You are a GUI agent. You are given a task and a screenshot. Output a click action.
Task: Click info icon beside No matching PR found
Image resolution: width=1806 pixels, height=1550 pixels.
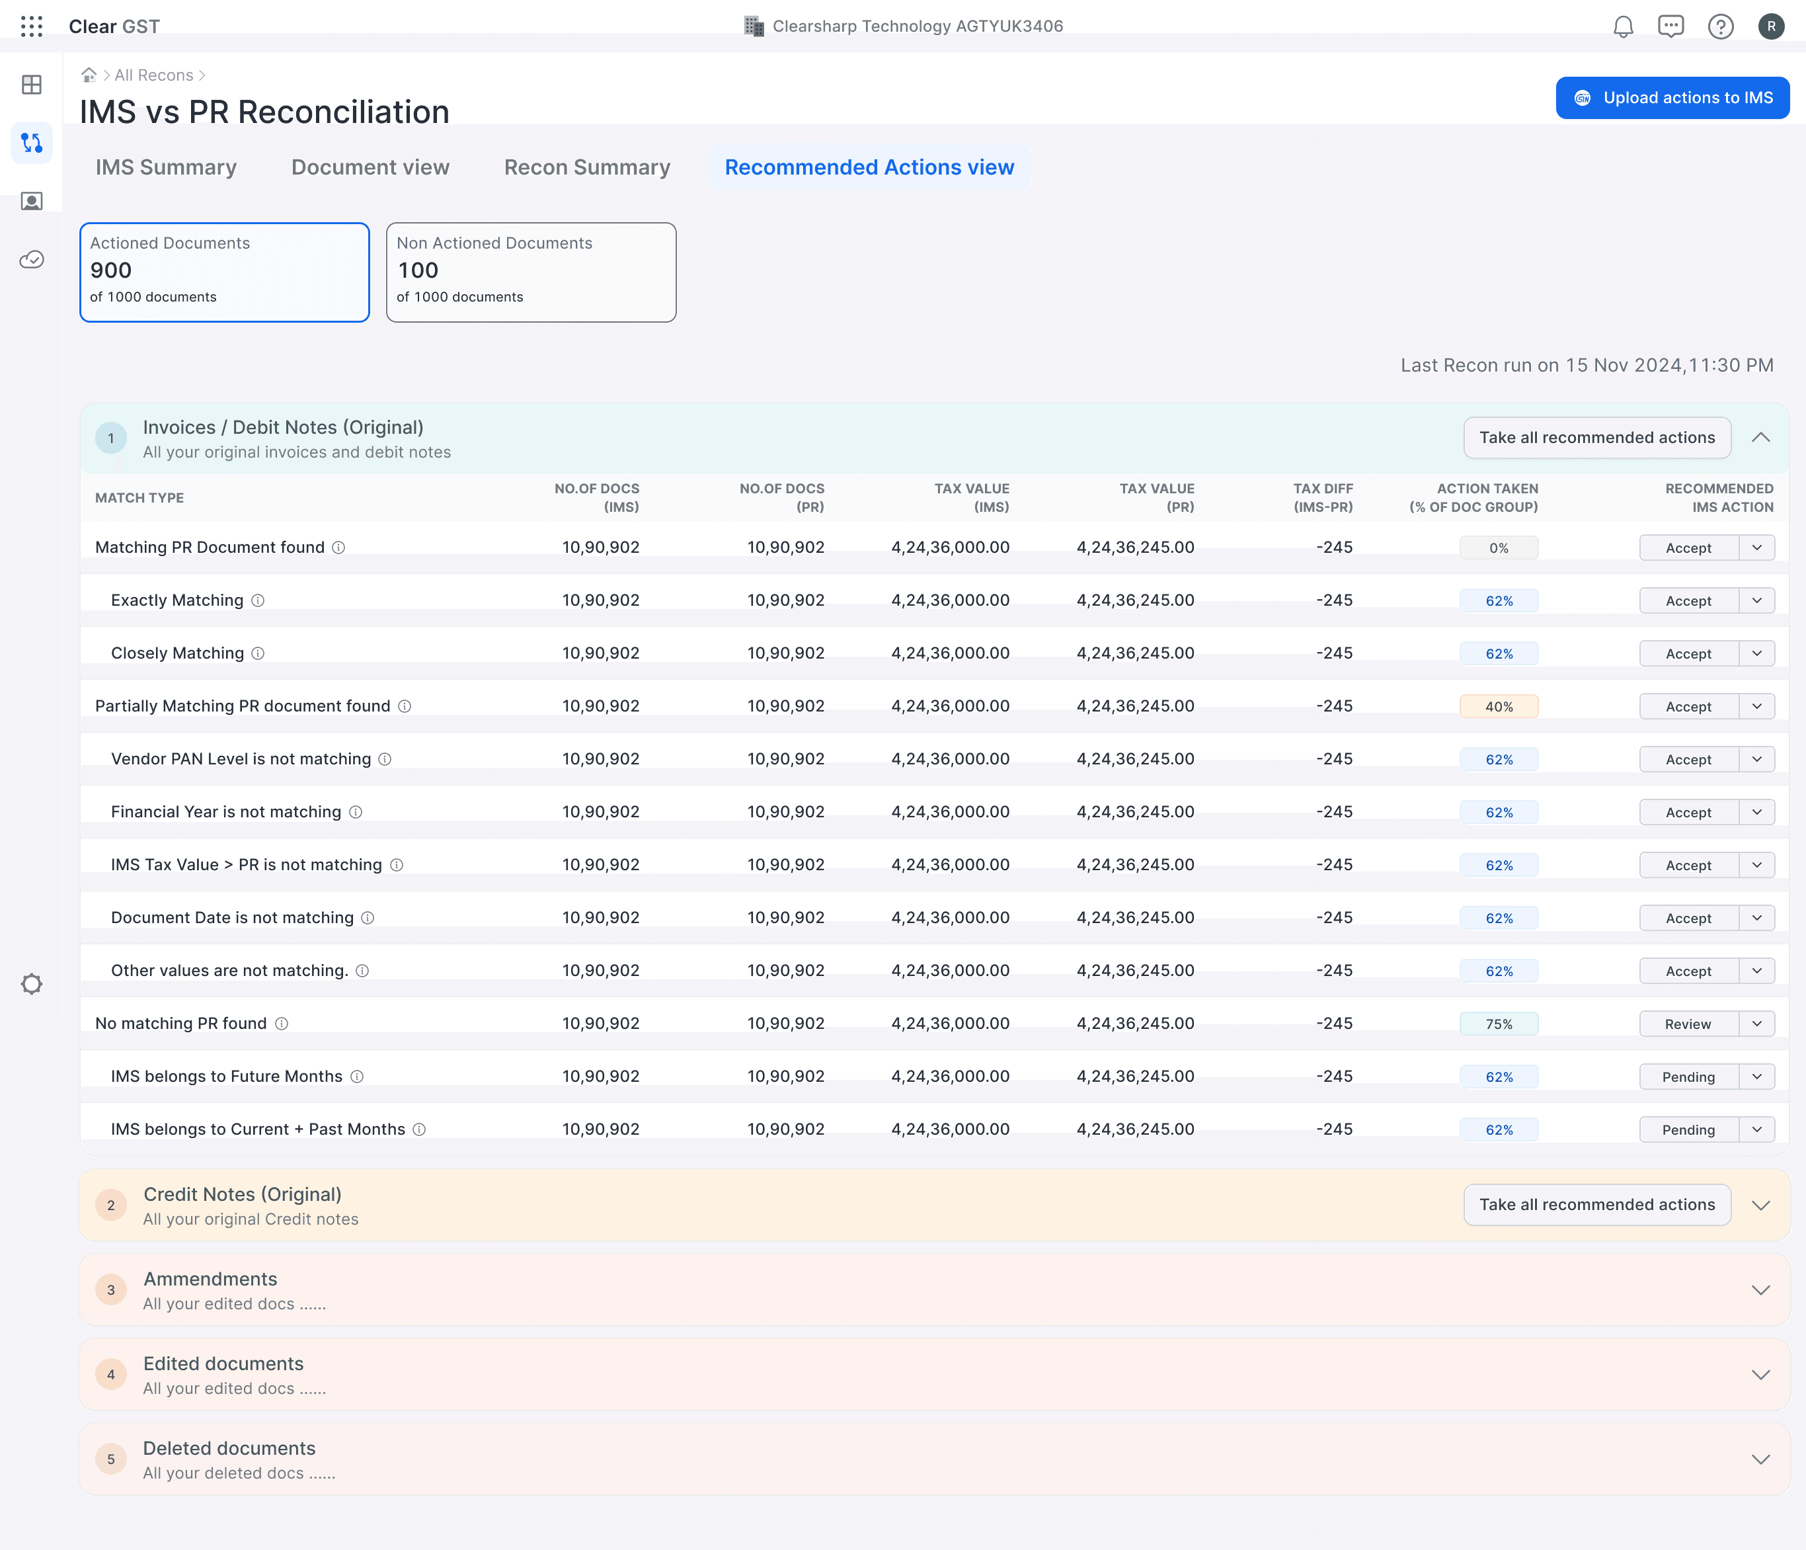(x=282, y=1024)
